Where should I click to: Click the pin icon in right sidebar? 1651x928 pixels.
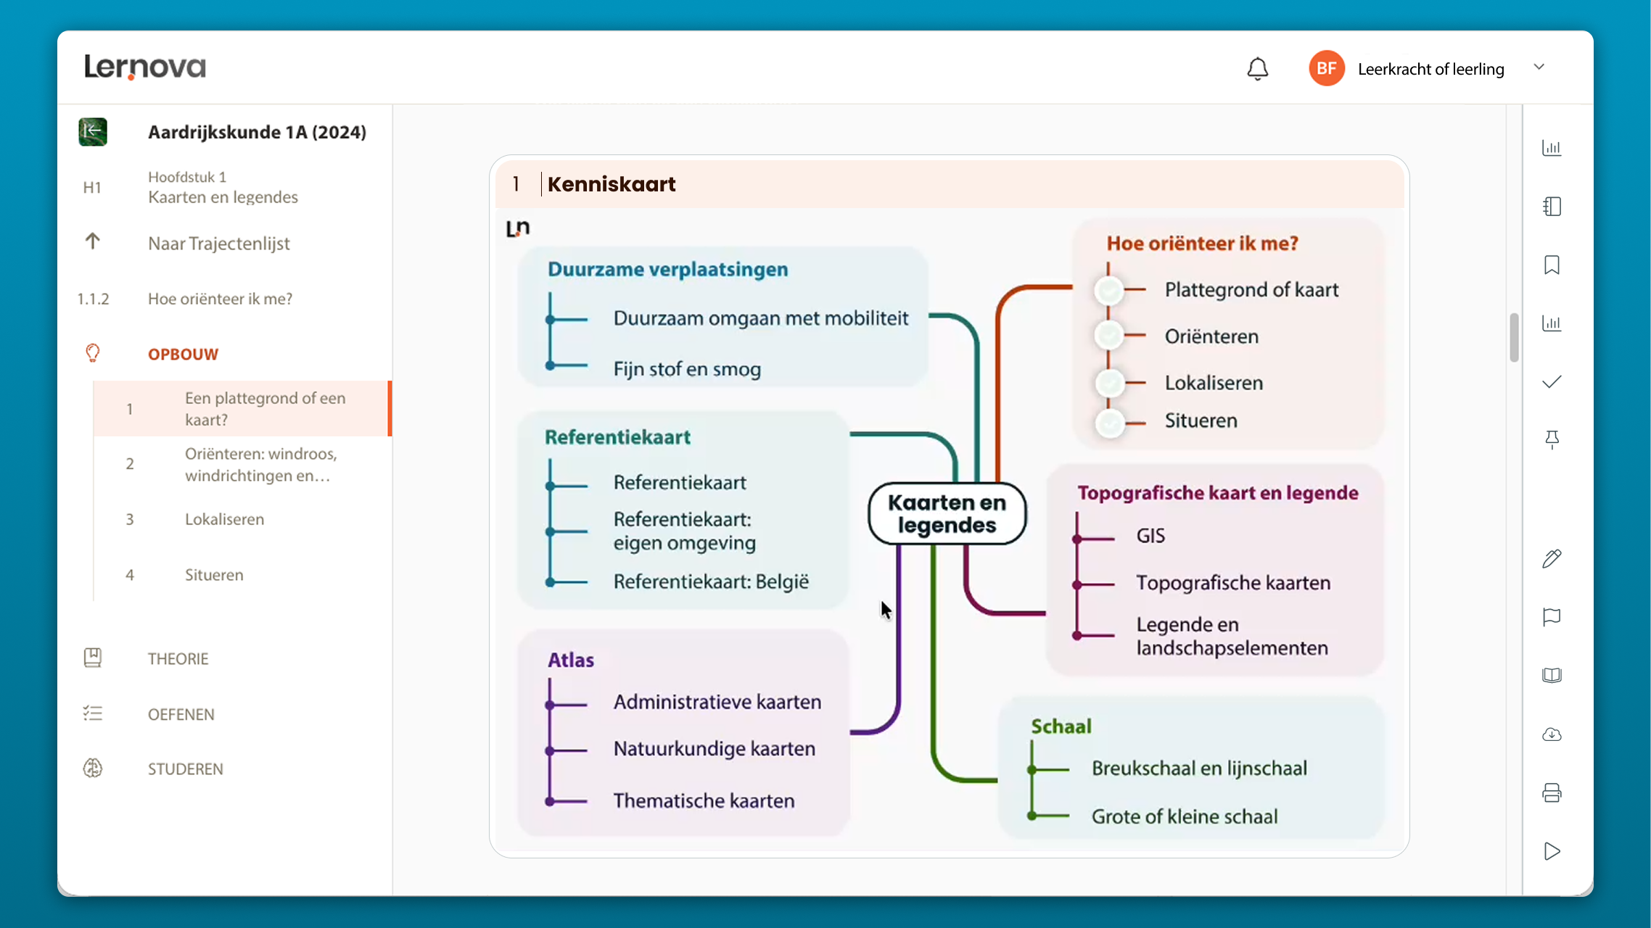[x=1552, y=440]
